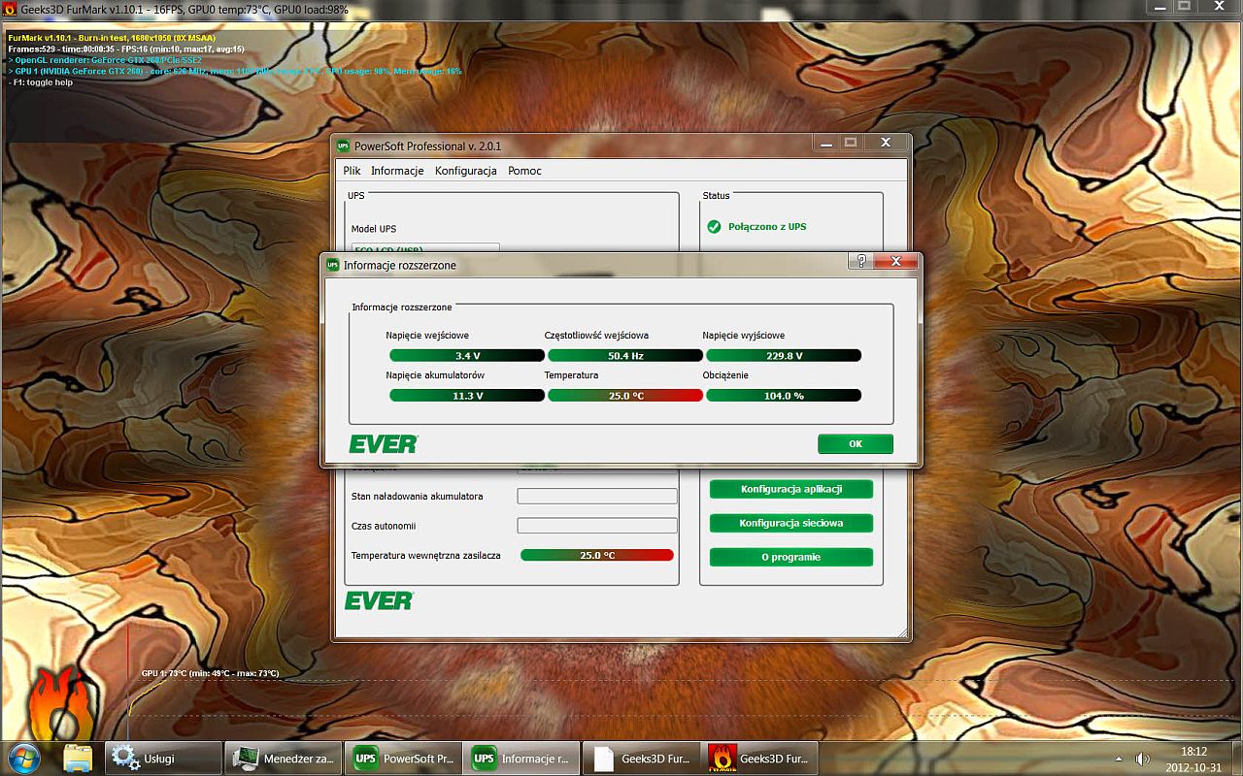Click the 'Frames:529' statistics line in FurMark

pyautogui.click(x=126, y=48)
